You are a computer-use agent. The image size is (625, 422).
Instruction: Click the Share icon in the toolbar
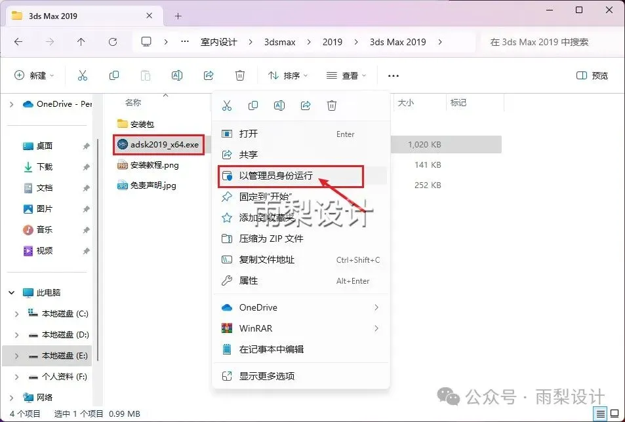(x=209, y=75)
